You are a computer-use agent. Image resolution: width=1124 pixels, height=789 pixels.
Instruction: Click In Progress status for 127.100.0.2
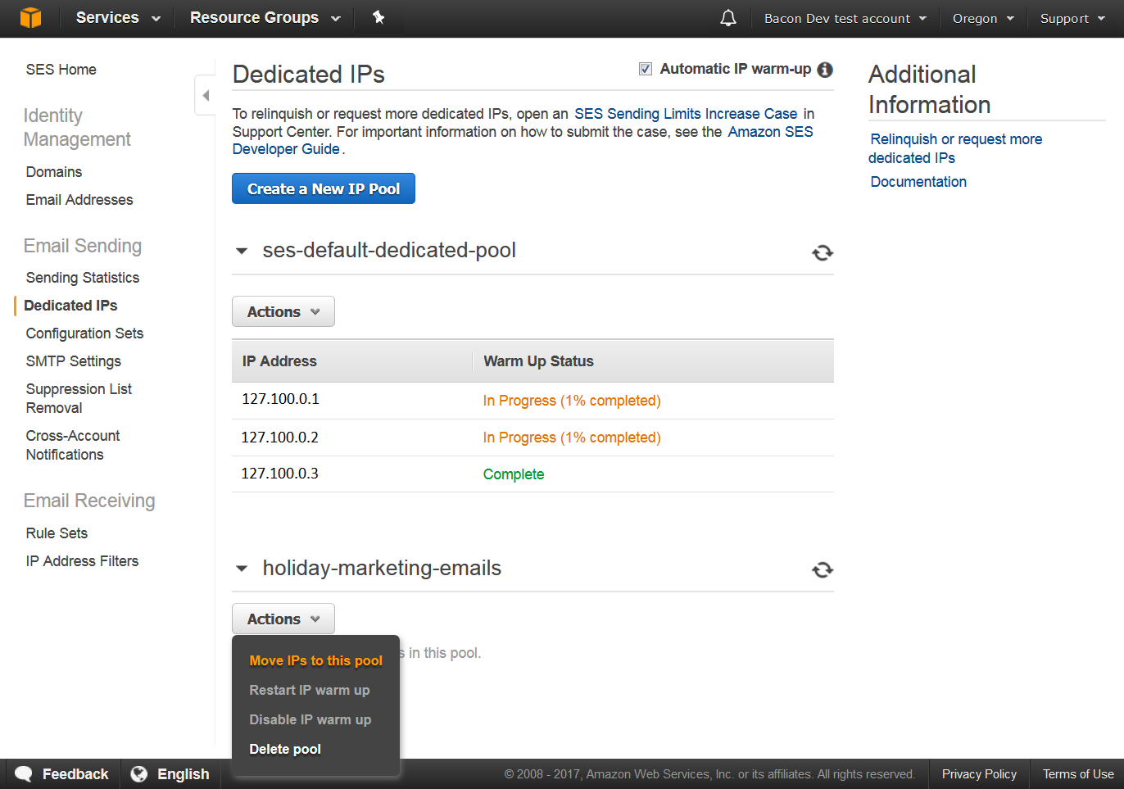(572, 438)
